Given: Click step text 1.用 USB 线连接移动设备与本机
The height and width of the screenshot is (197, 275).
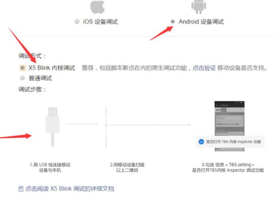Looking at the screenshot, I should click(50, 167).
